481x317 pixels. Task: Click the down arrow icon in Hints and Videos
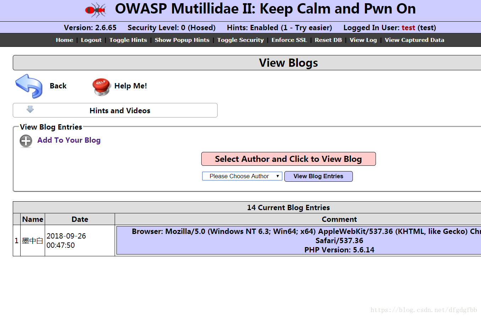[30, 109]
